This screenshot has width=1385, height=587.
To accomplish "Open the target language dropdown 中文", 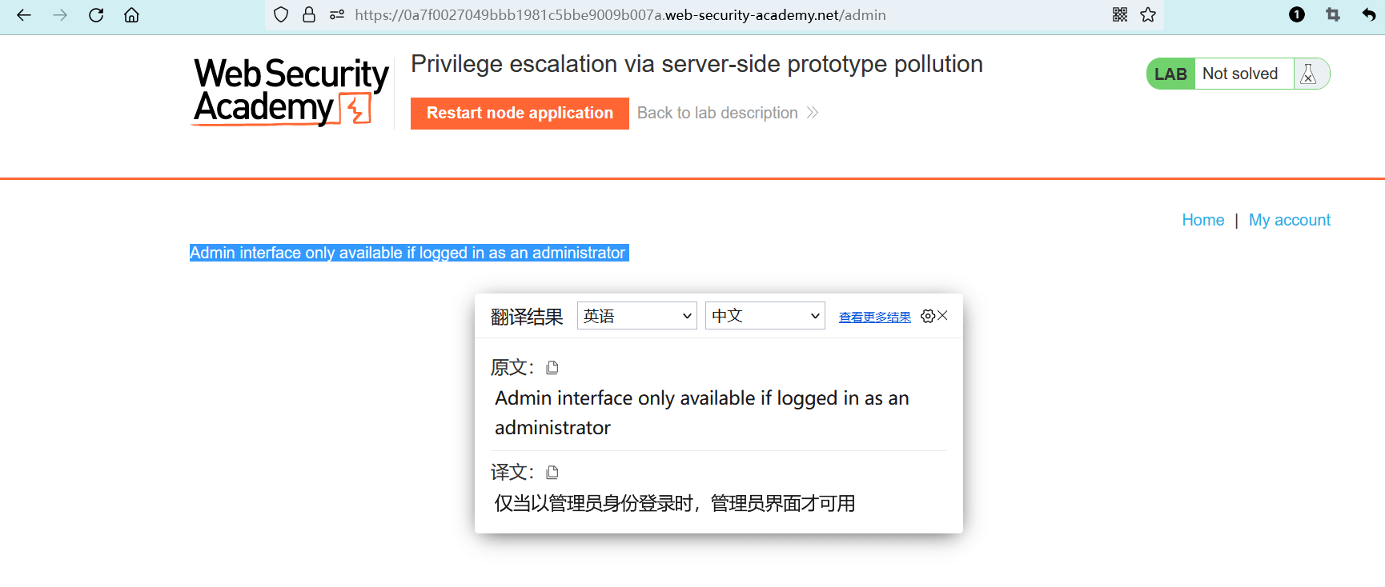I will pos(765,316).
